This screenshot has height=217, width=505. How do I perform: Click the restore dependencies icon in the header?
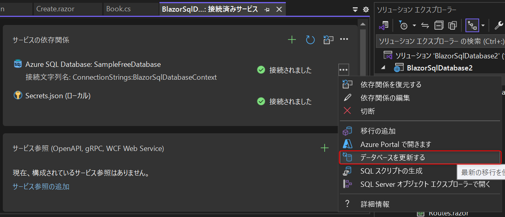328,39
